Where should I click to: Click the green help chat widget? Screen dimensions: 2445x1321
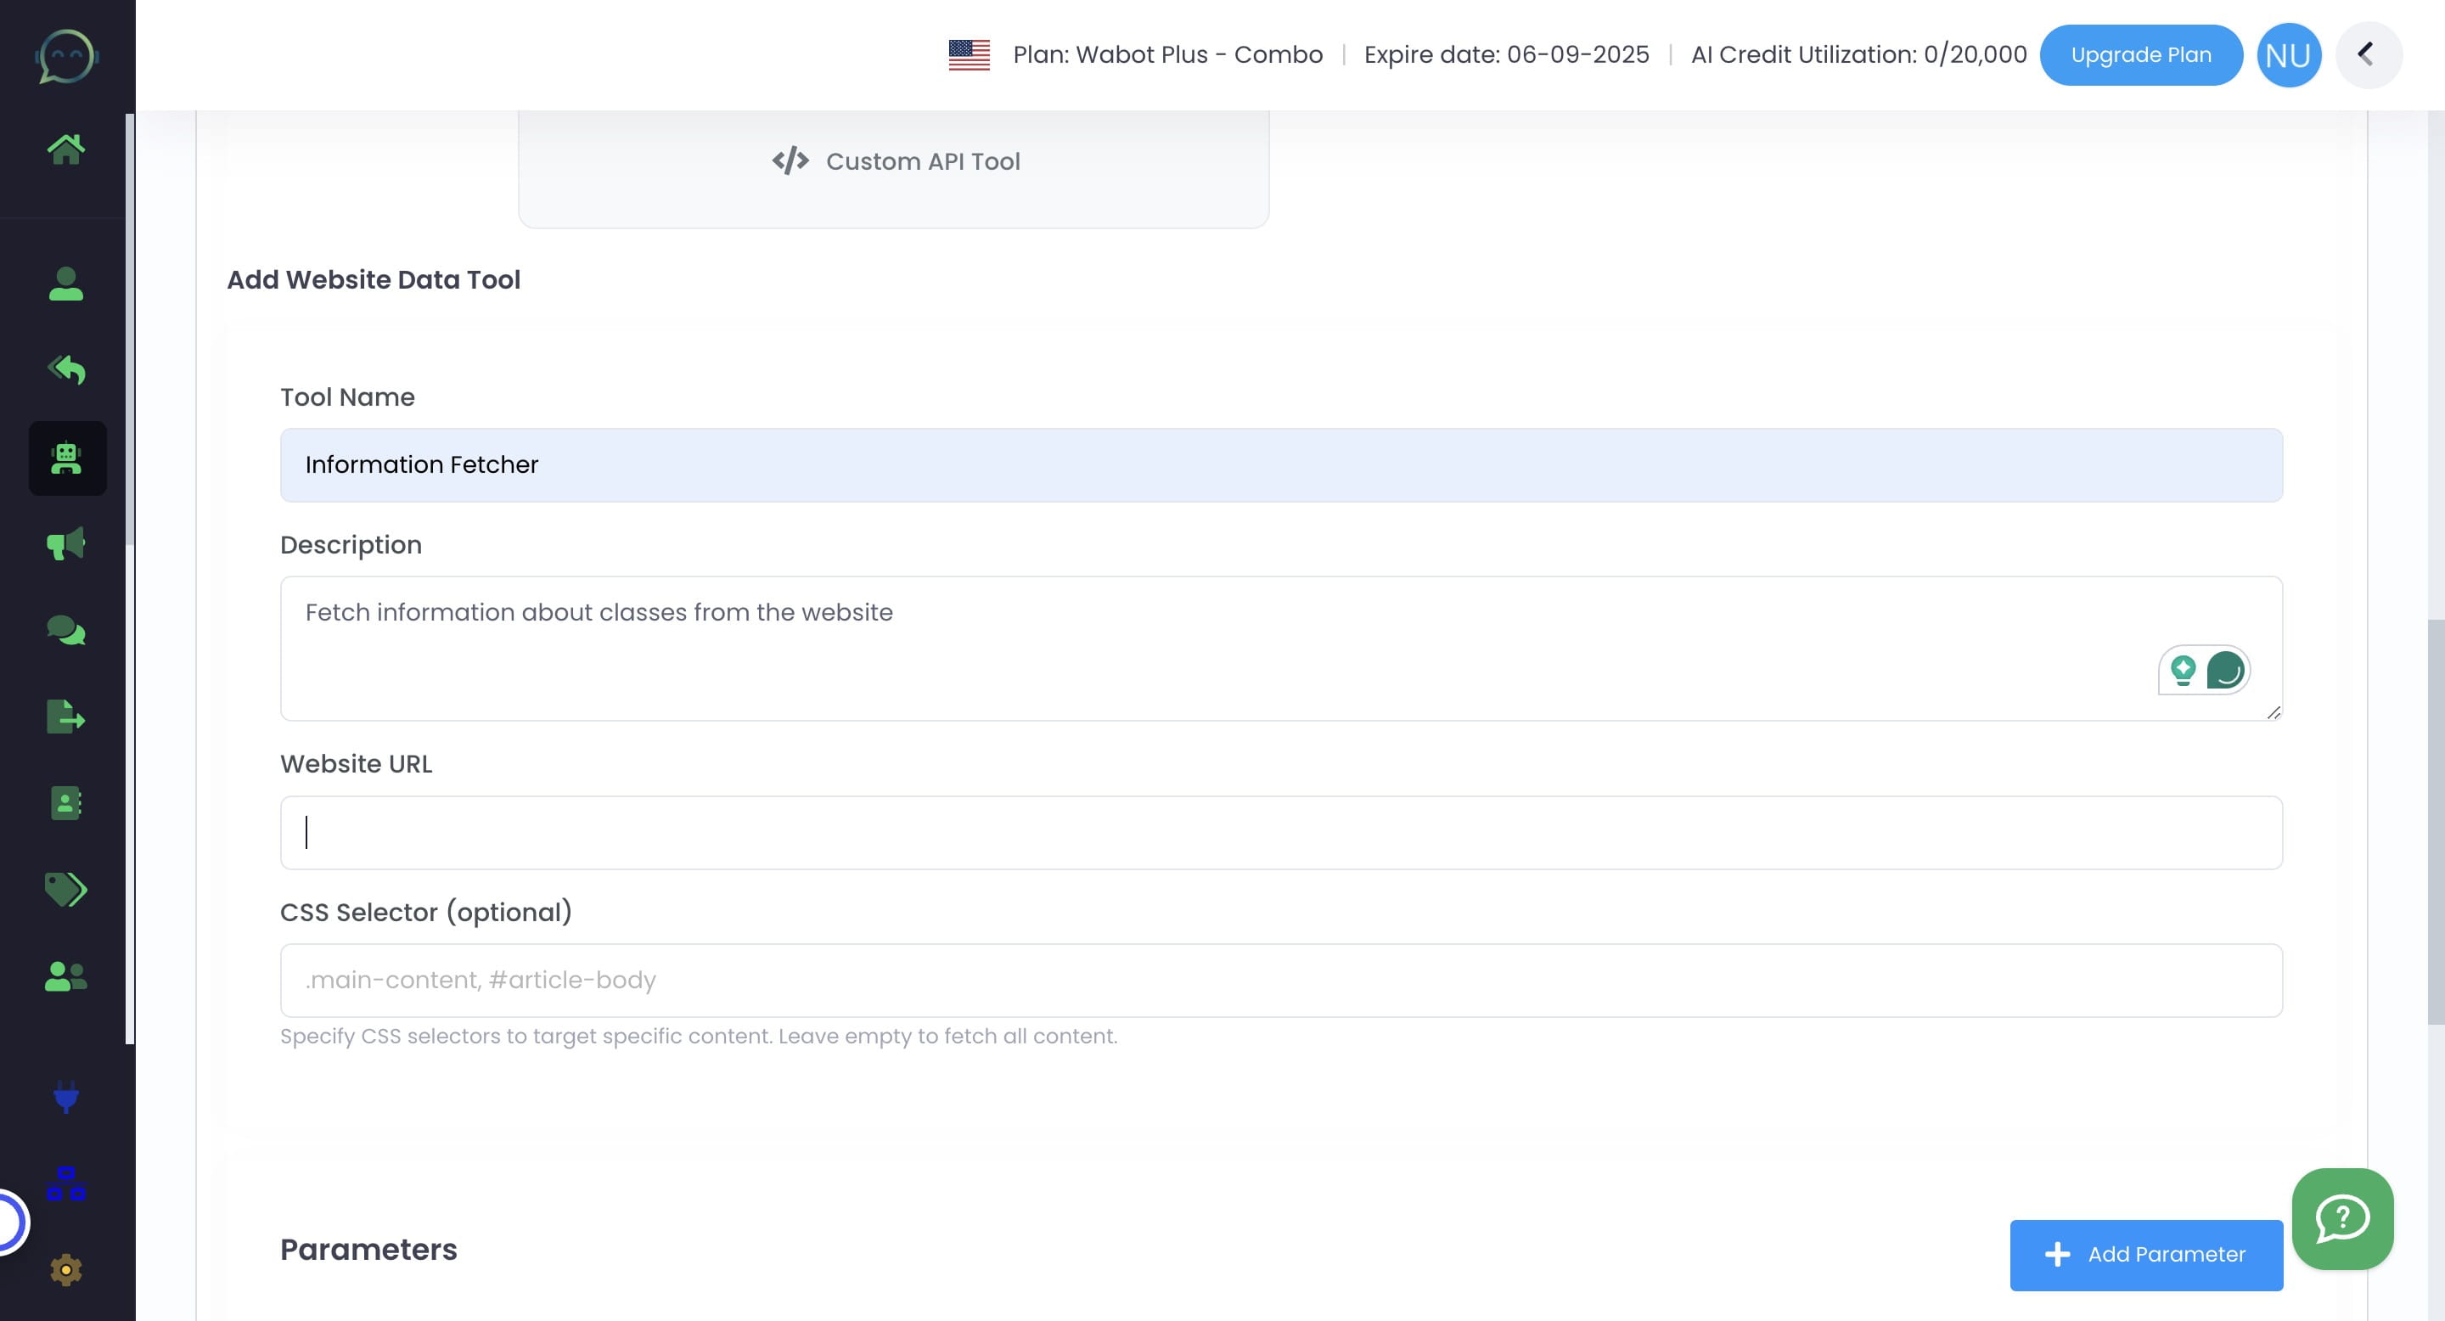tap(2341, 1218)
